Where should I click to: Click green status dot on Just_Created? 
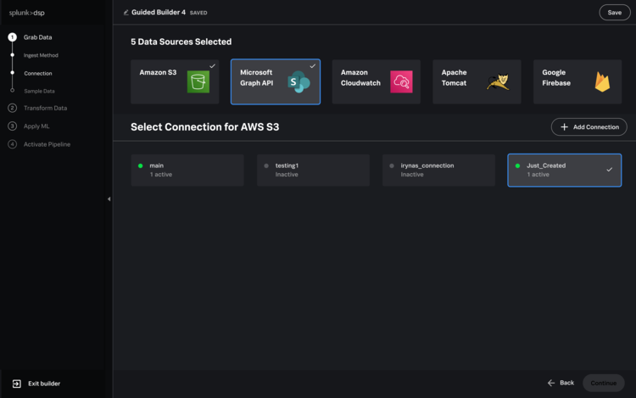point(517,165)
